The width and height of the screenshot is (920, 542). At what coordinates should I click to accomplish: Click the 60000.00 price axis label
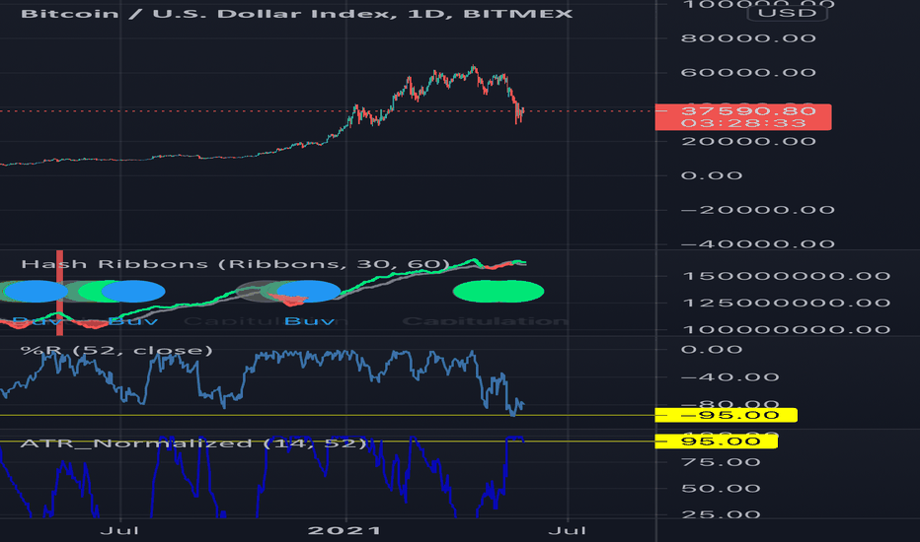click(748, 73)
